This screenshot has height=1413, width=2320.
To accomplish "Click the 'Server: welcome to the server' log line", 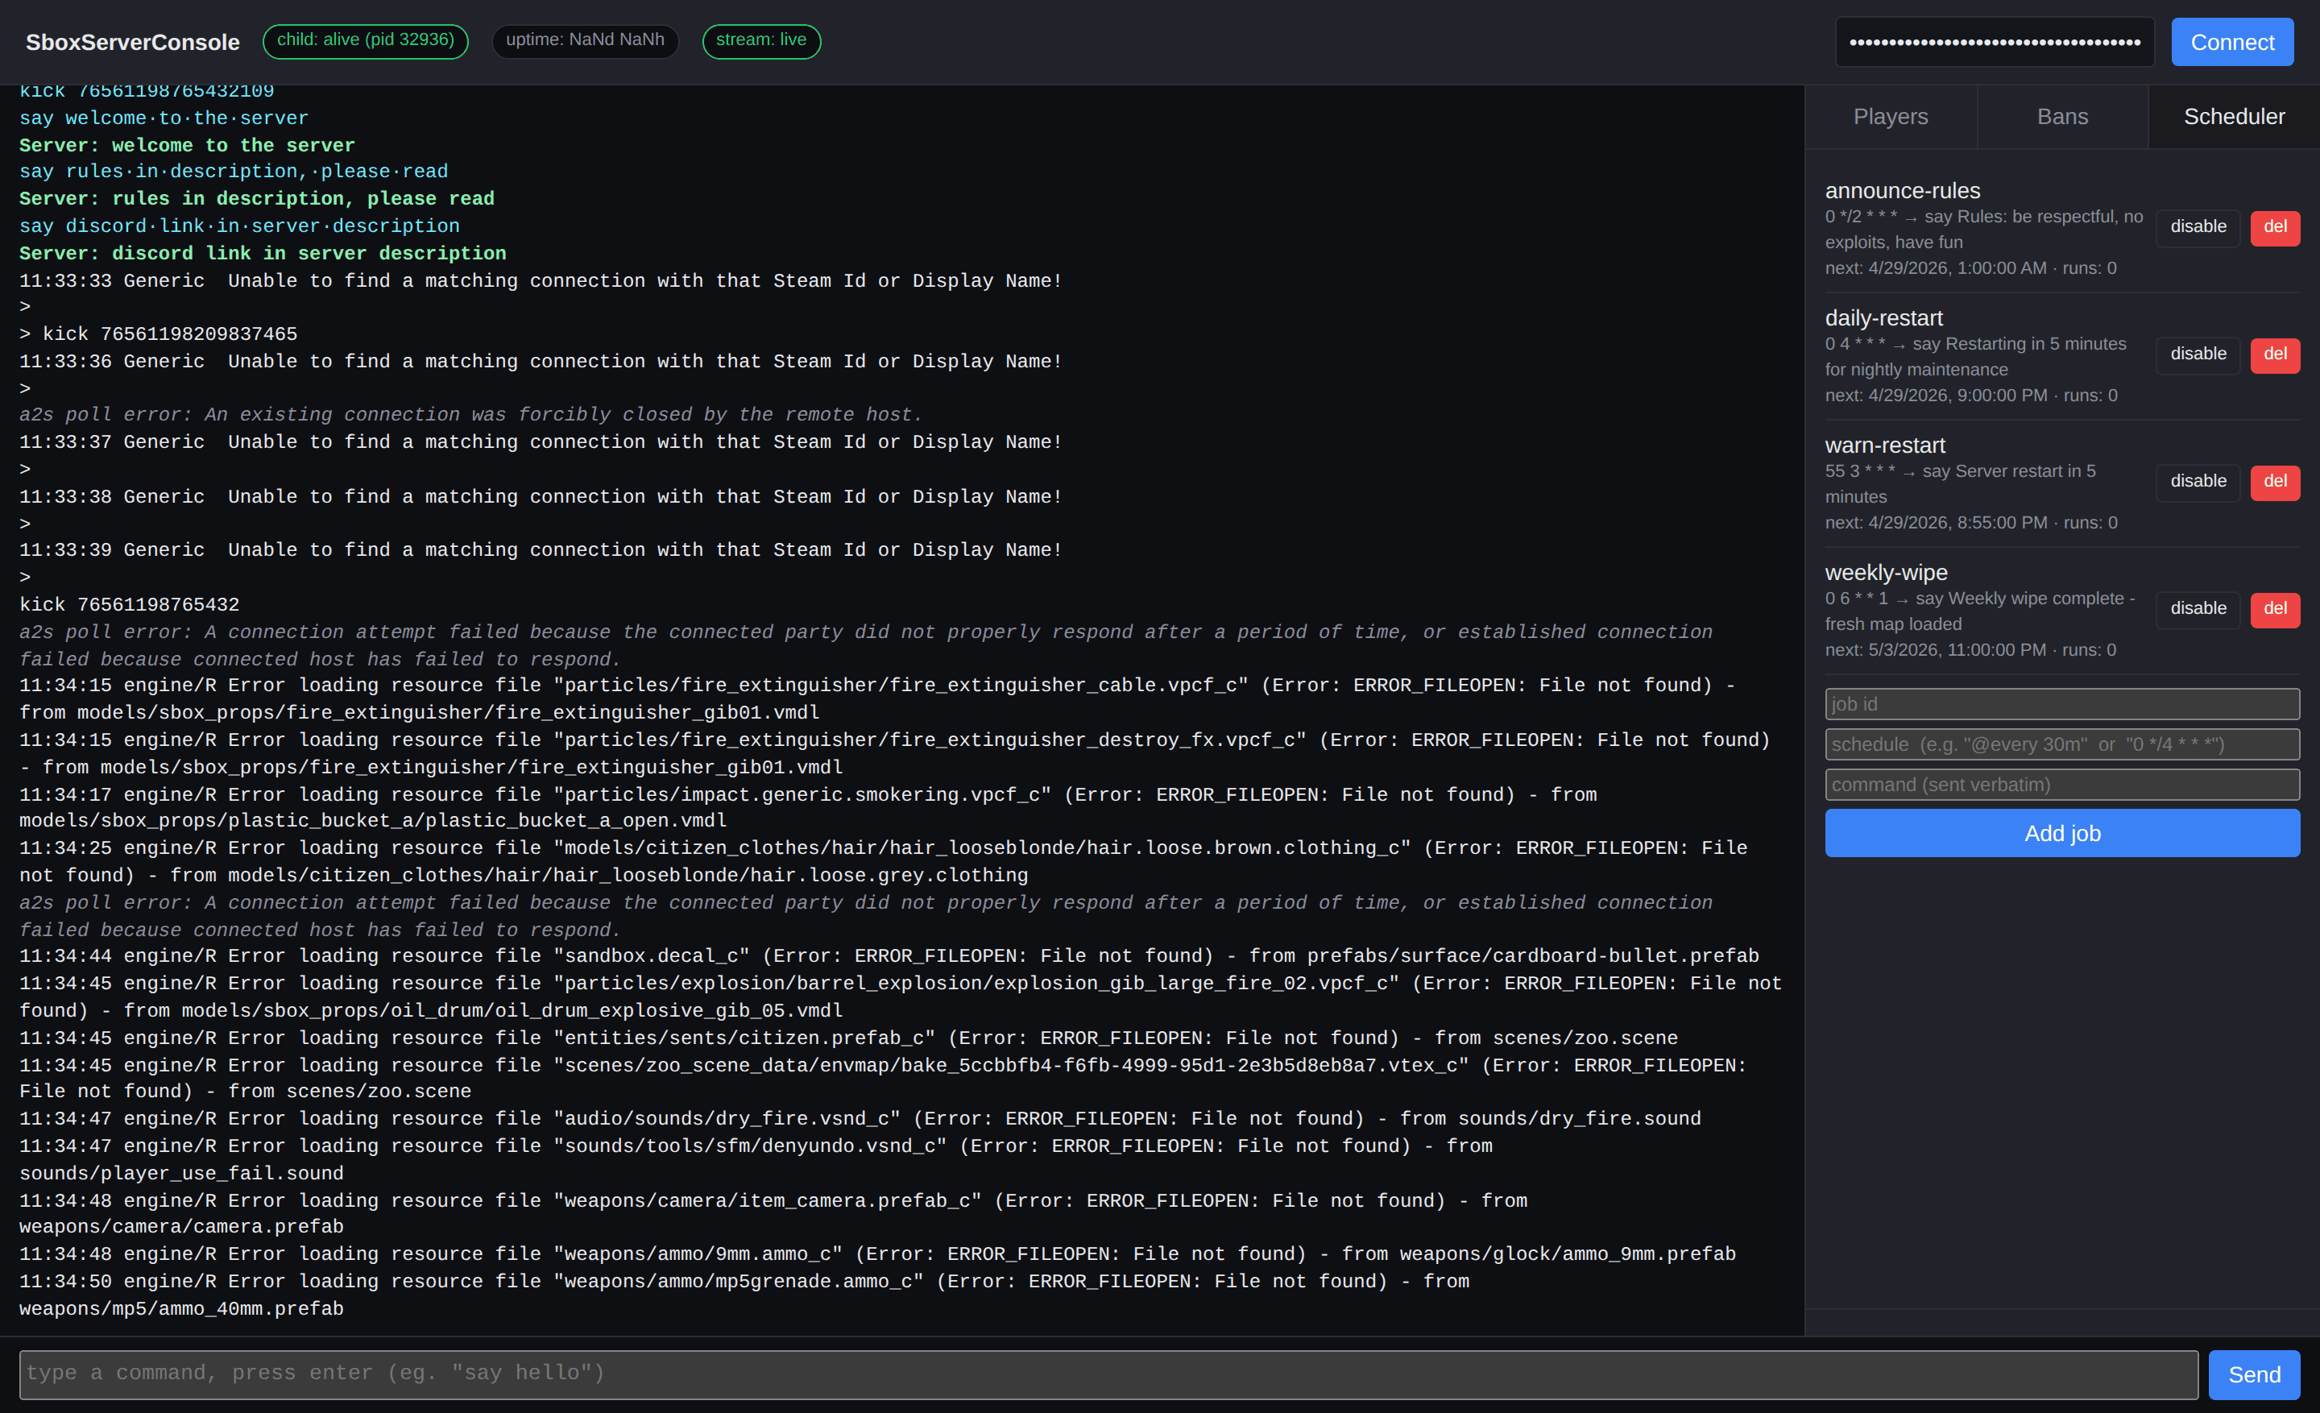I will (188, 145).
